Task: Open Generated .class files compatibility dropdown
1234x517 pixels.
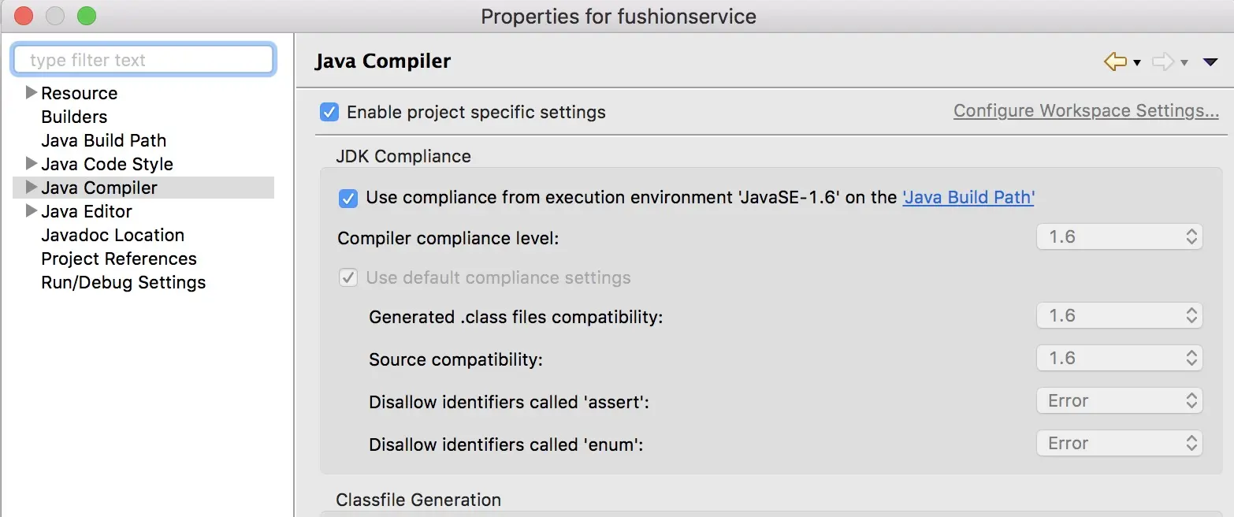Action: click(x=1119, y=315)
